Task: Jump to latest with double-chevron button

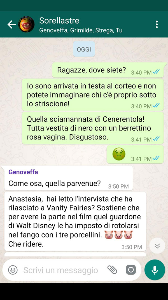Action: coord(157,246)
